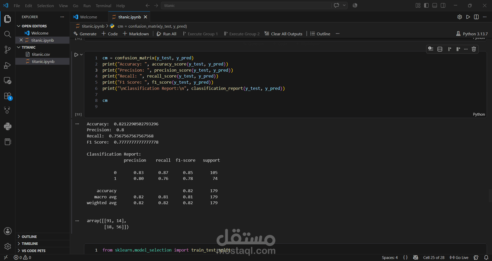Viewport: 492px width, 261px height.
Task: Select titanic.ipynb under TITANIC folder
Action: (42, 61)
